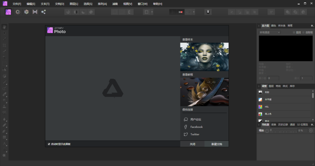The height and width of the screenshot is (166, 315).
Task: Enable the 选取框 checkbox
Action: coord(303,32)
